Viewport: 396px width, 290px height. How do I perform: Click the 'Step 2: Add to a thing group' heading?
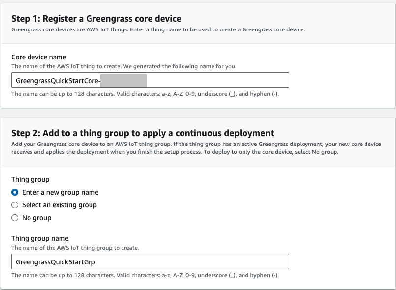[143, 133]
